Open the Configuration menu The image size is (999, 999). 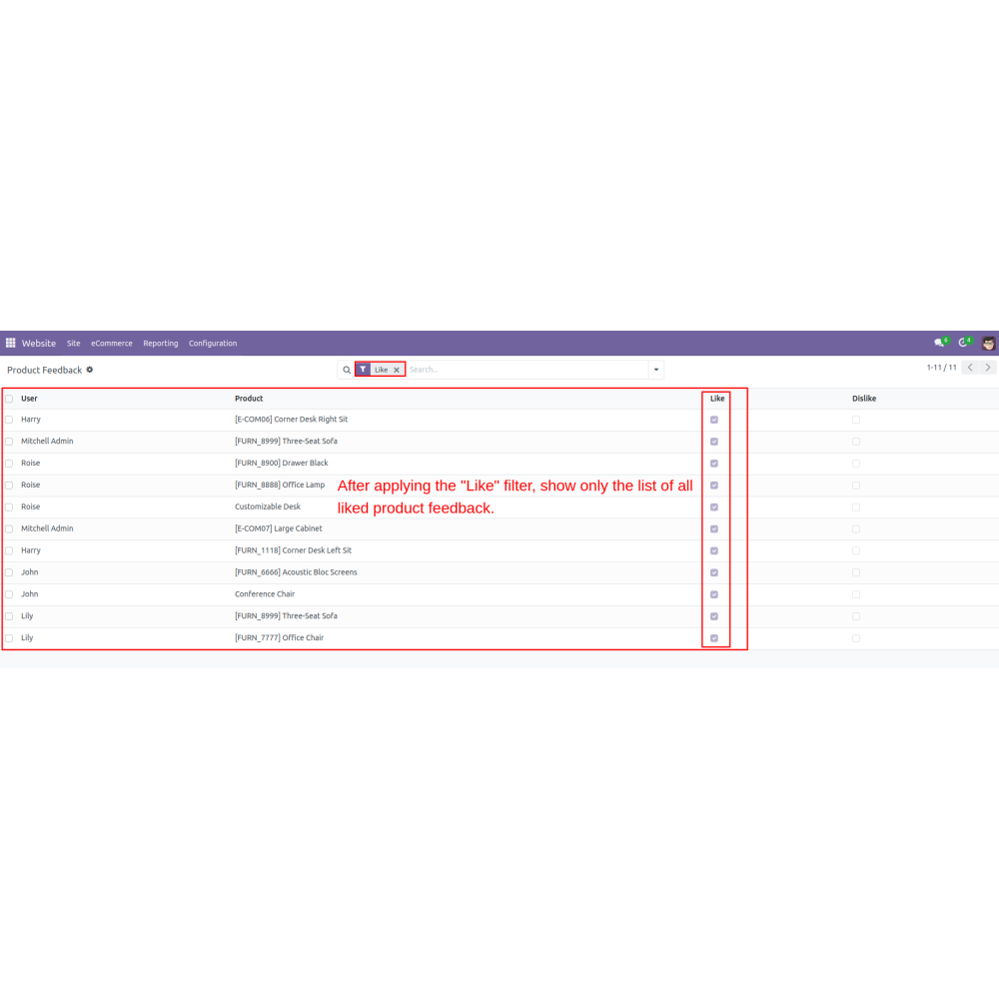pos(213,343)
